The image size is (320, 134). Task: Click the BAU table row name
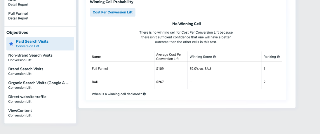pyautogui.click(x=95, y=82)
